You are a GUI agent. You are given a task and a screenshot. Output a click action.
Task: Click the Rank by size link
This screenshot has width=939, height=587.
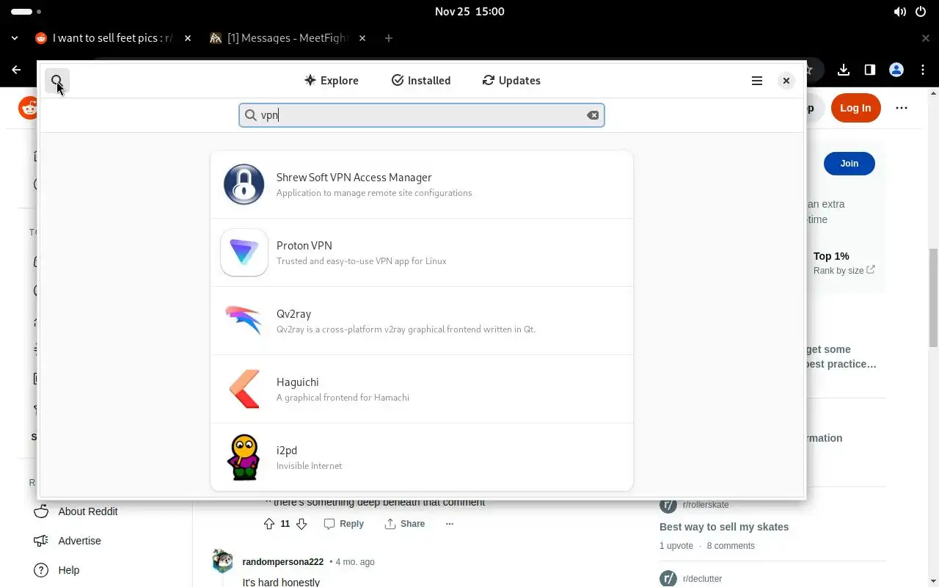[844, 271]
